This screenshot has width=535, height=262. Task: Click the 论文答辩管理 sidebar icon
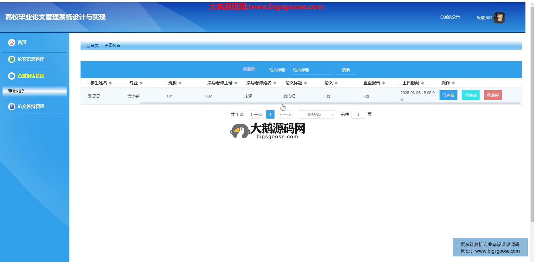pos(11,107)
